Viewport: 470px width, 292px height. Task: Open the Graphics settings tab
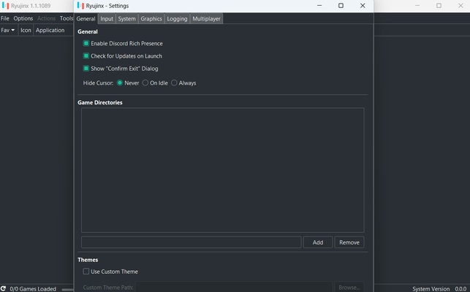click(151, 18)
